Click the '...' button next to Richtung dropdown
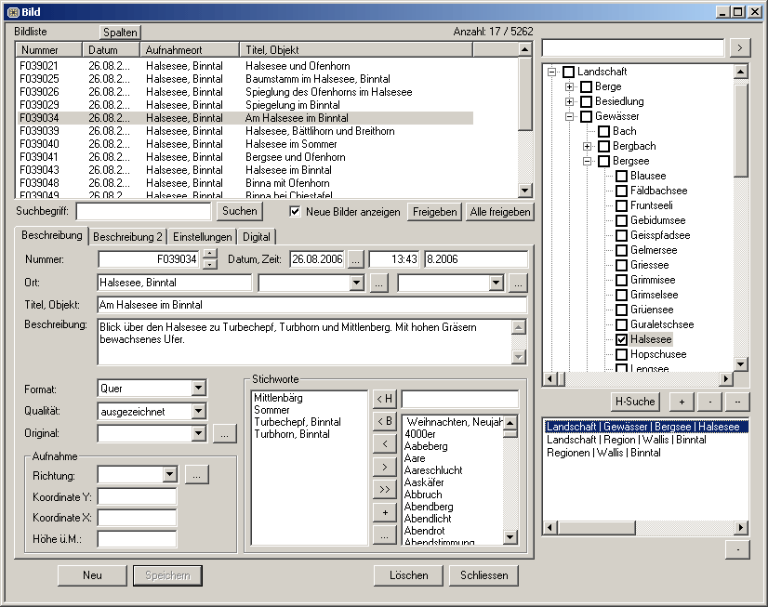 [x=196, y=474]
